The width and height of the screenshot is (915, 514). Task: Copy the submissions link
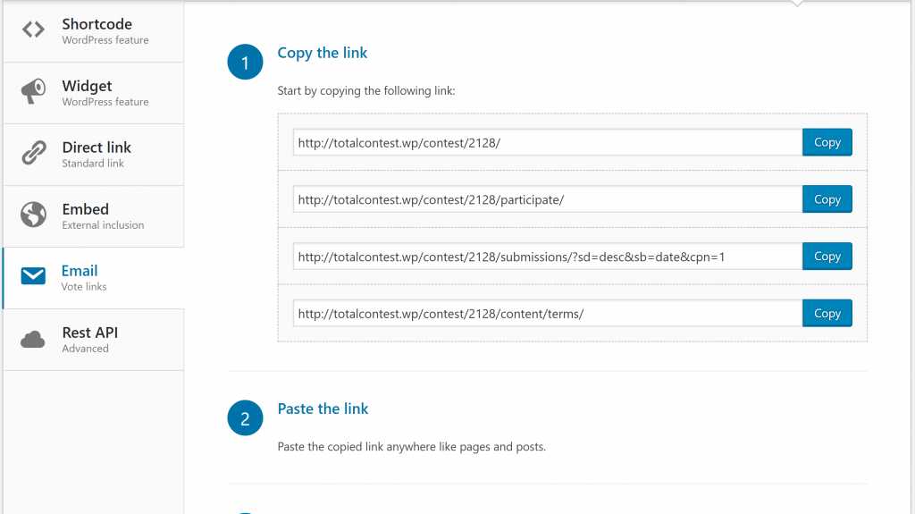827,257
